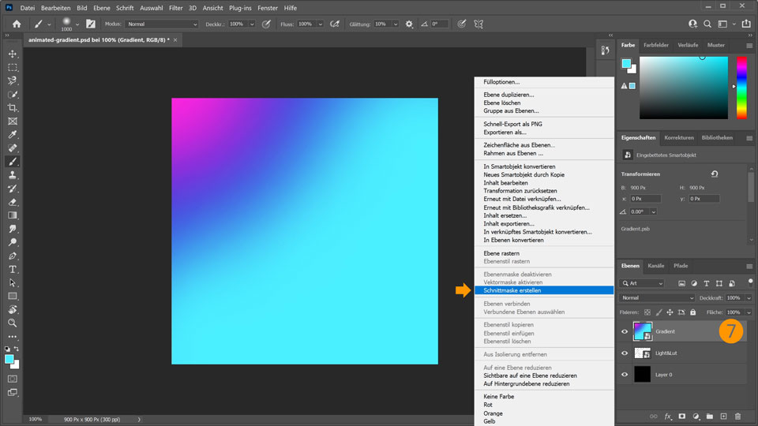Toggle visibility of Light&Lut layer
The width and height of the screenshot is (758, 426).
[625, 353]
